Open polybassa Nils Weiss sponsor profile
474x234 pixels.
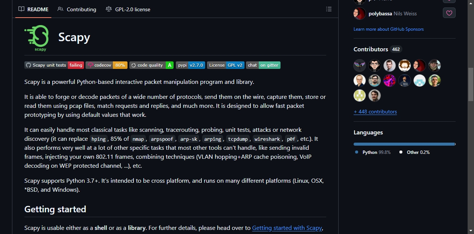point(393,13)
